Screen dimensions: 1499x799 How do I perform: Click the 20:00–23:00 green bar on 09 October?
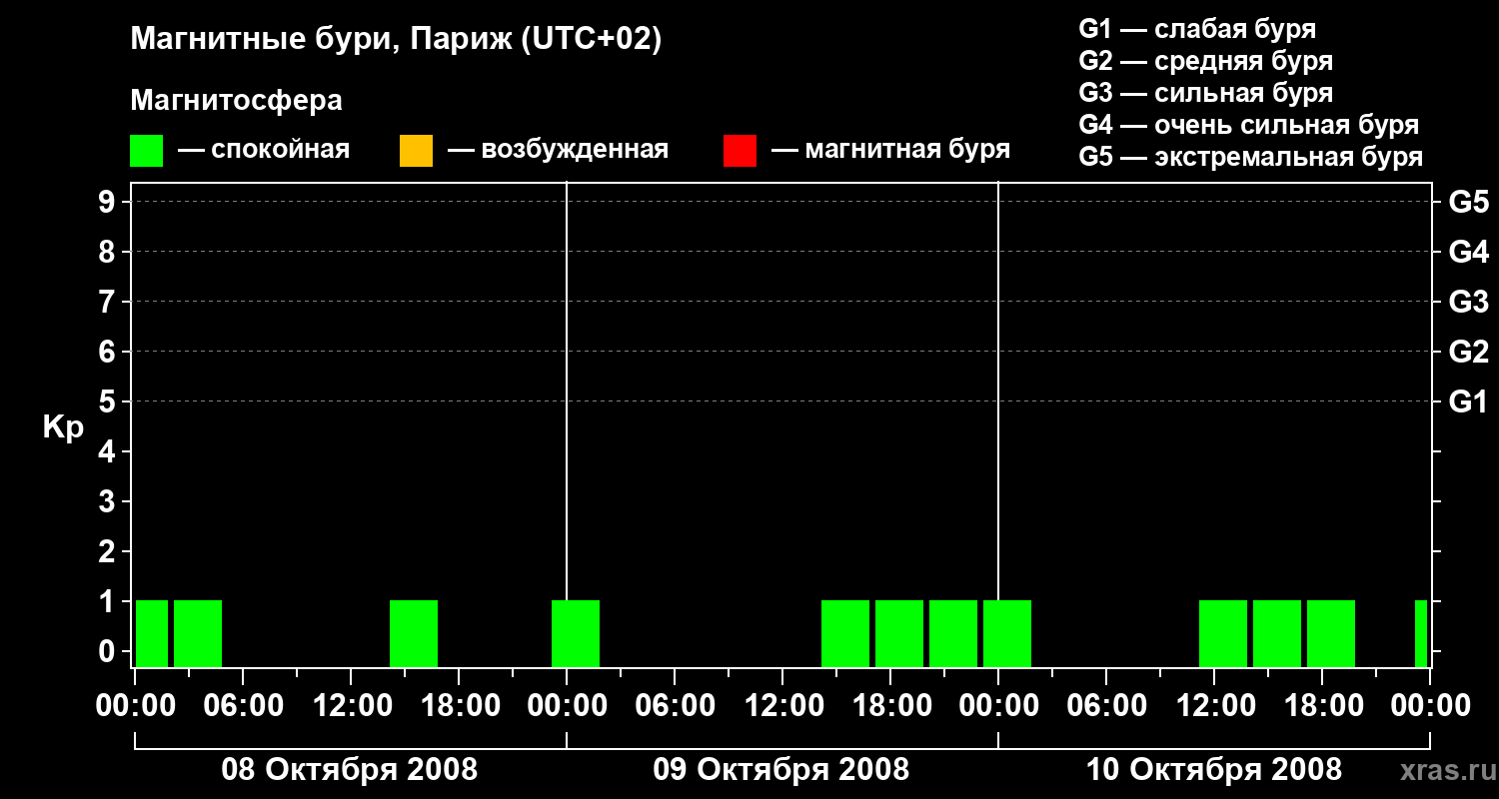(953, 633)
